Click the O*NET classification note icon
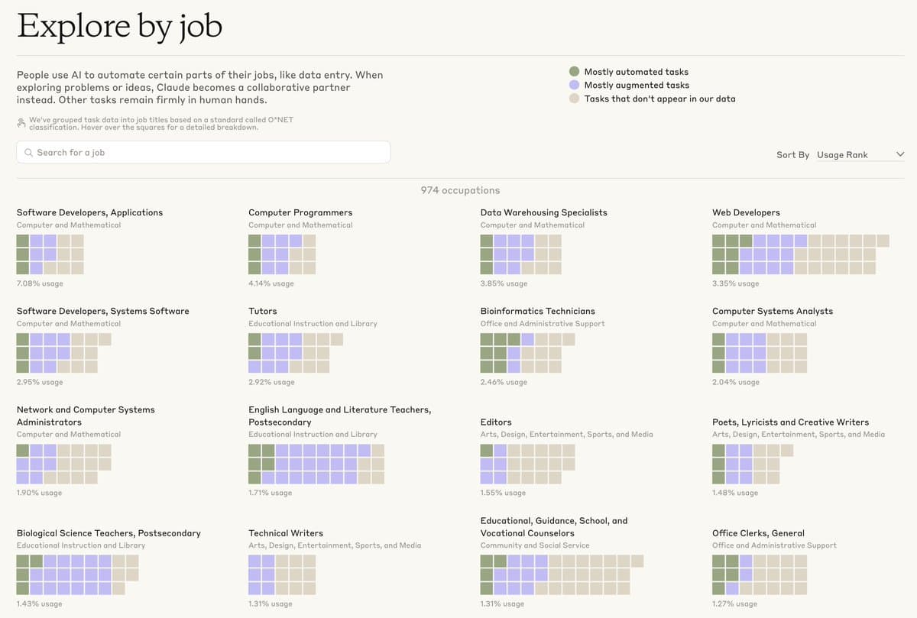The image size is (917, 618). [21, 122]
